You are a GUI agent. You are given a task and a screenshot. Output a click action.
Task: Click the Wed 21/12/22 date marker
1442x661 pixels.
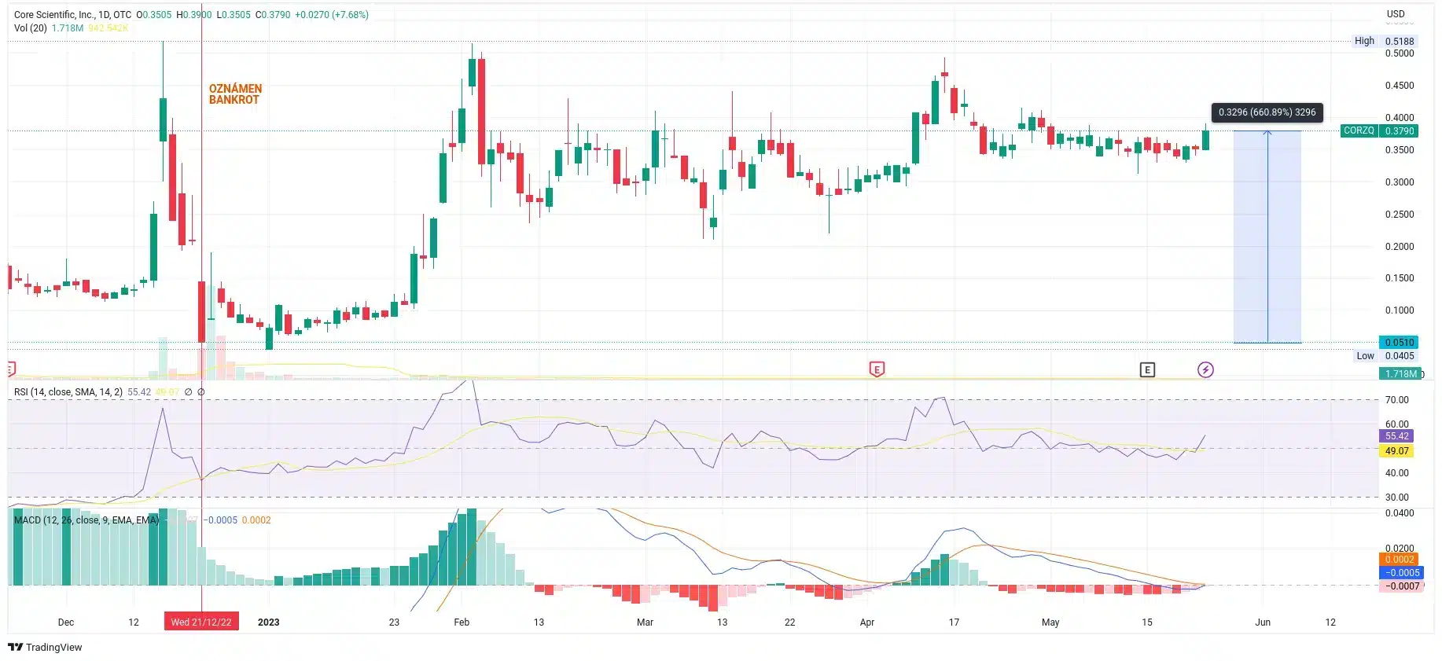[x=201, y=622]
